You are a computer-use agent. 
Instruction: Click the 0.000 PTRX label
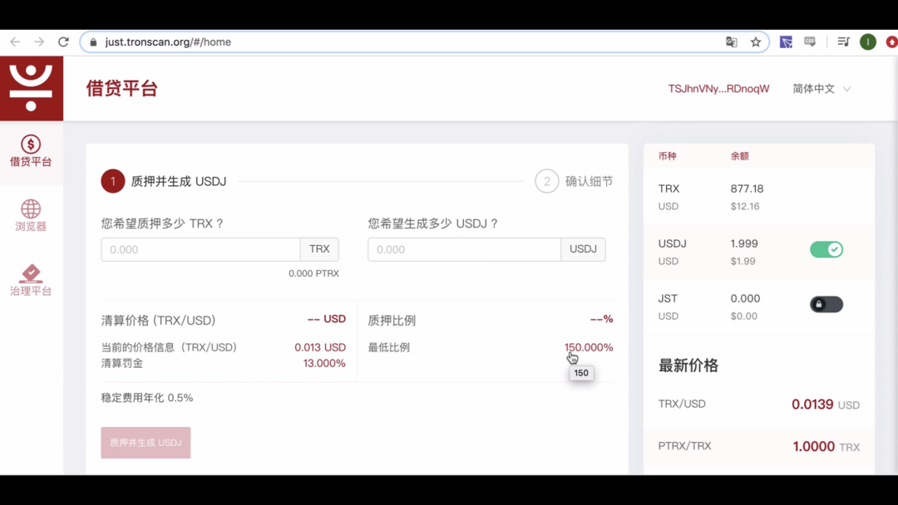coord(313,273)
